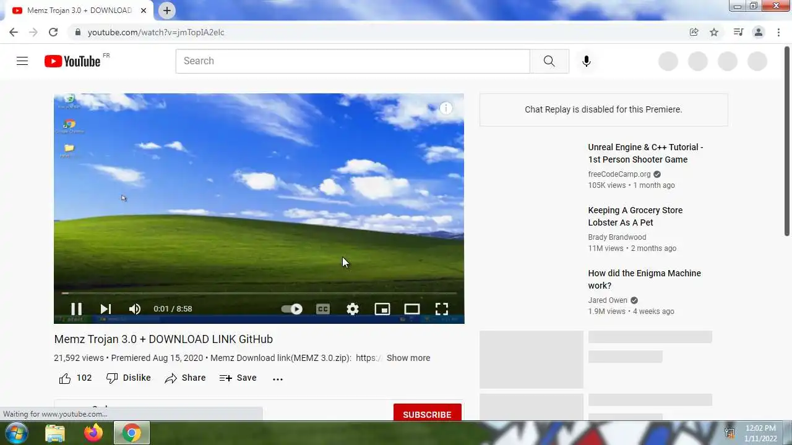Screen dimensions: 792x445
Task: Open How did the Enigma Machine work video
Action: [644, 279]
